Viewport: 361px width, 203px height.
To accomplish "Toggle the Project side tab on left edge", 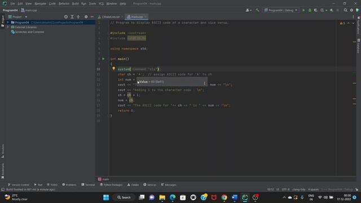I will pos(3,21).
